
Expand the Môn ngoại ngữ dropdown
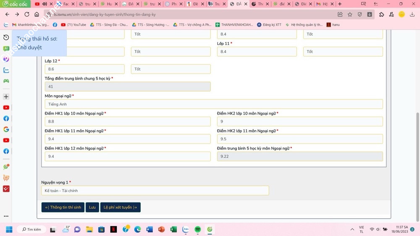213,104
